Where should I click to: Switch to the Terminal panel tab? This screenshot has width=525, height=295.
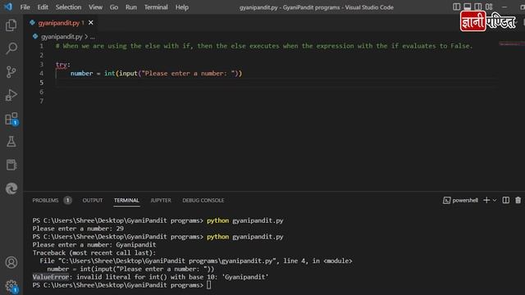click(126, 200)
